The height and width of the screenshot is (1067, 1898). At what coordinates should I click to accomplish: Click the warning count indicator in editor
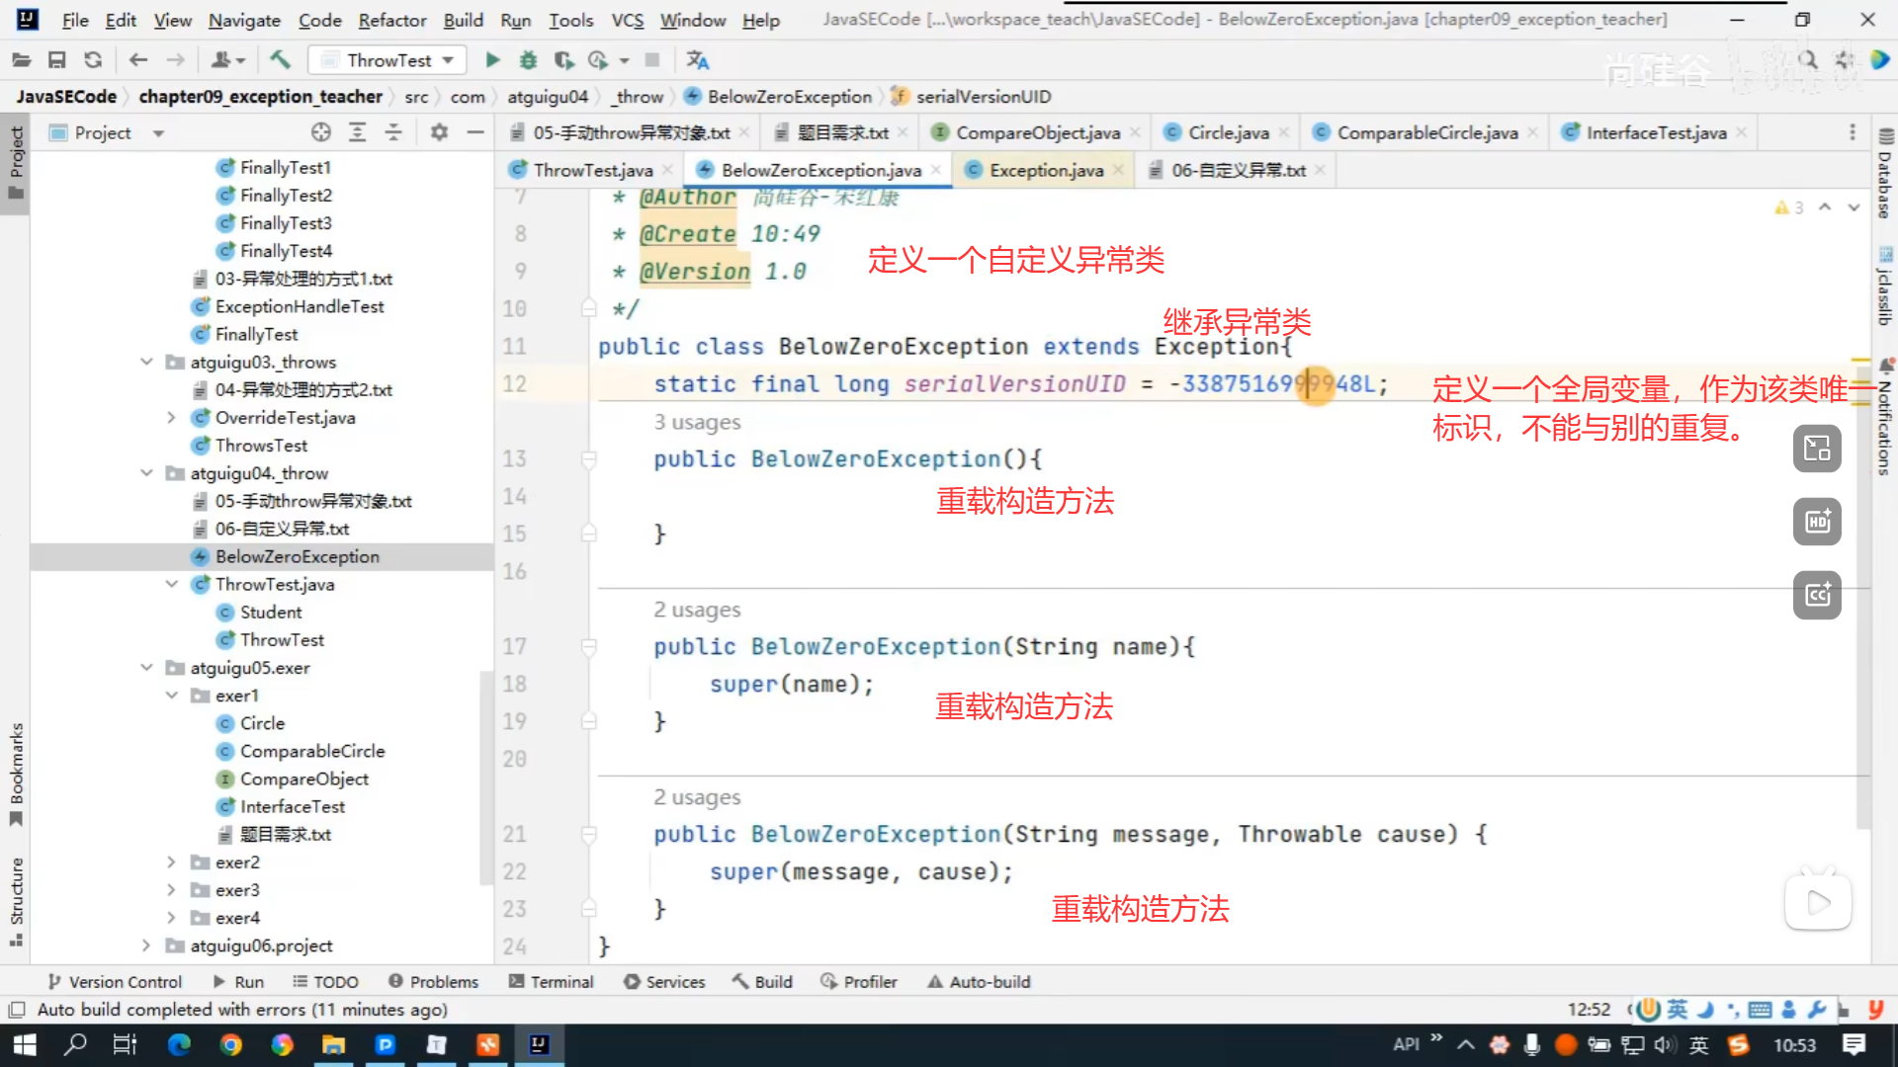[x=1789, y=207]
